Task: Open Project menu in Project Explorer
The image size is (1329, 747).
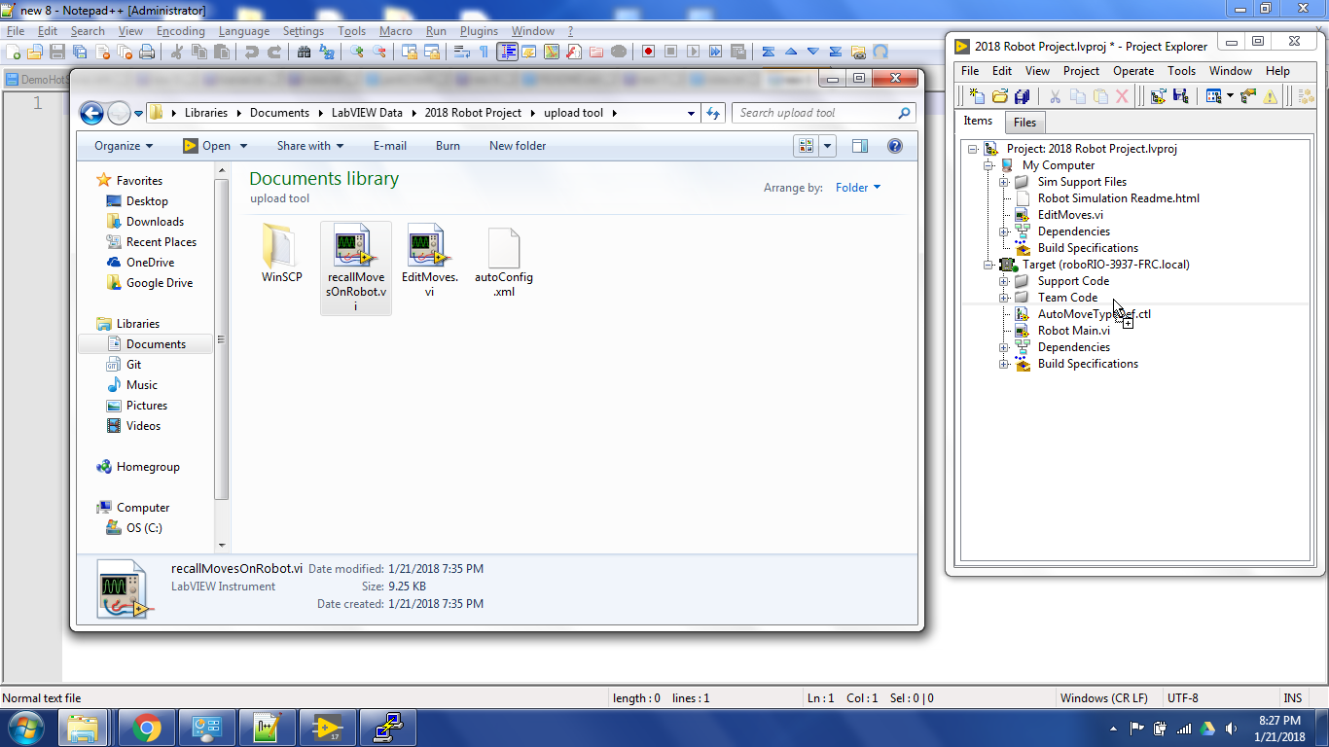Action: [x=1081, y=71]
